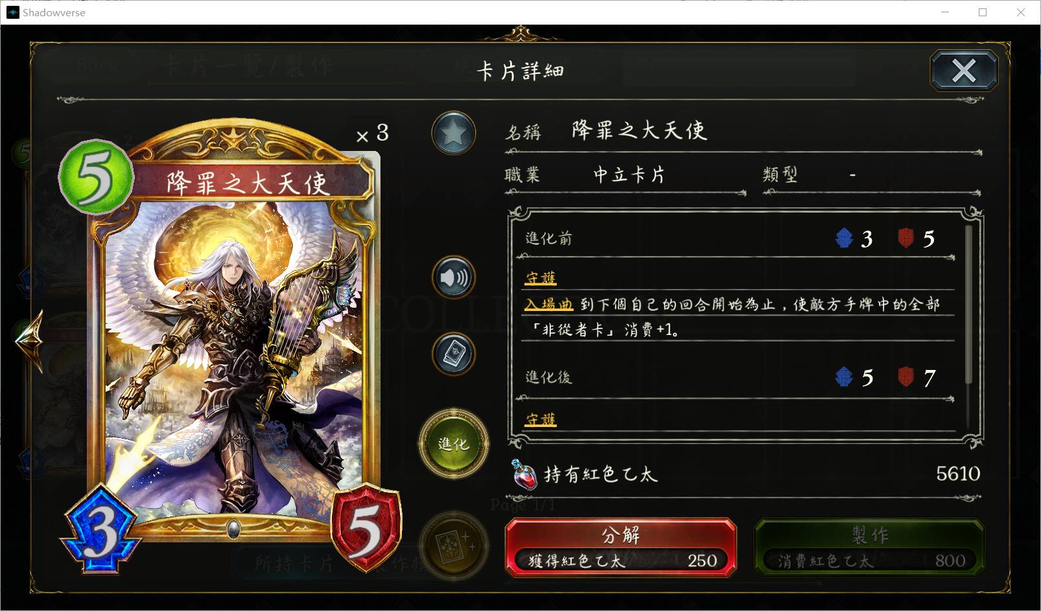Image resolution: width=1041 pixels, height=611 pixels.
Task: Click the 分解 liquefy button
Action: [x=621, y=547]
